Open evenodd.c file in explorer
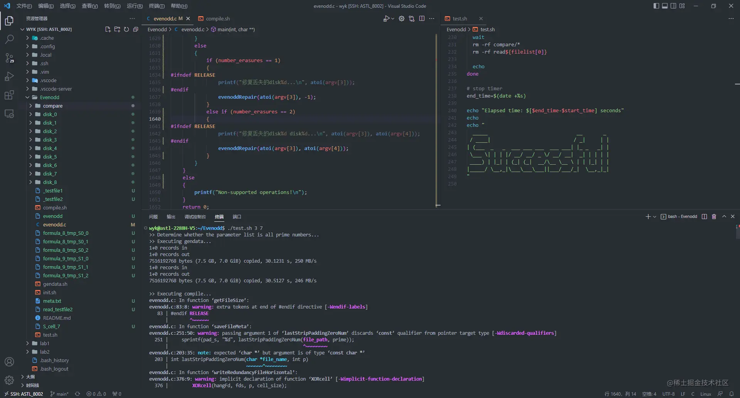 (x=54, y=224)
